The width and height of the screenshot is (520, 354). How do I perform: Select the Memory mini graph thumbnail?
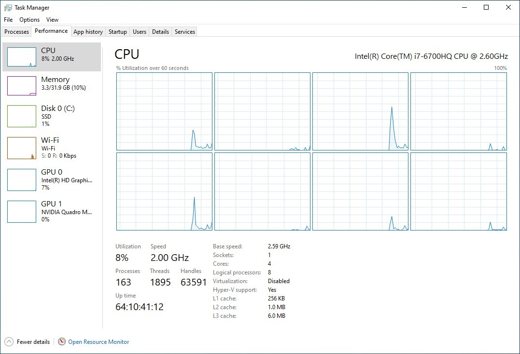pos(22,86)
